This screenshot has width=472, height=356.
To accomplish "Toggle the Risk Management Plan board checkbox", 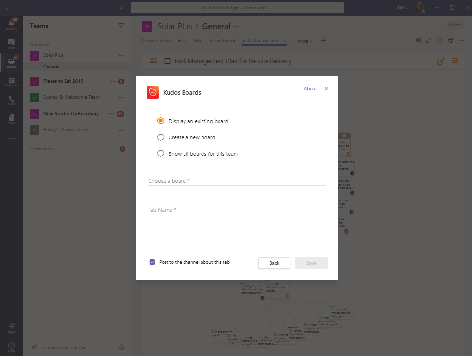I will tap(168, 61).
